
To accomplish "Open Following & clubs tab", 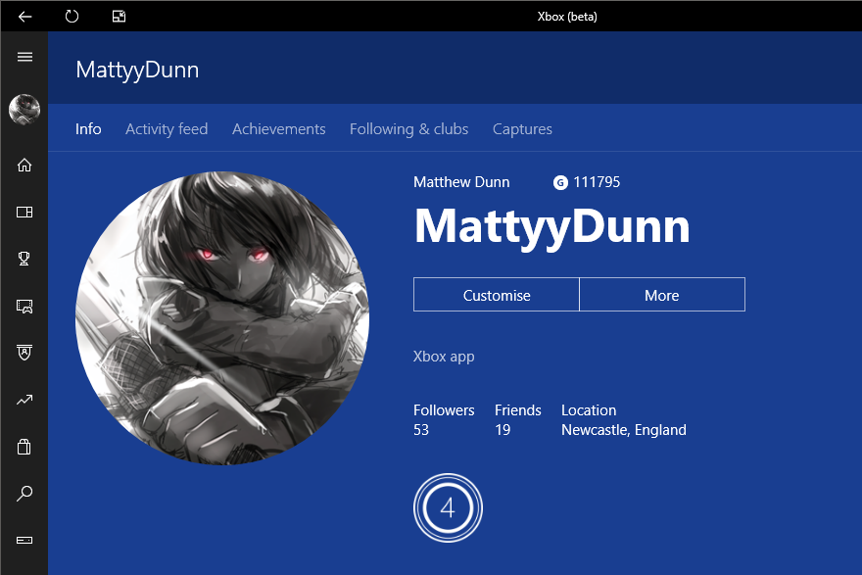I will coord(409,129).
